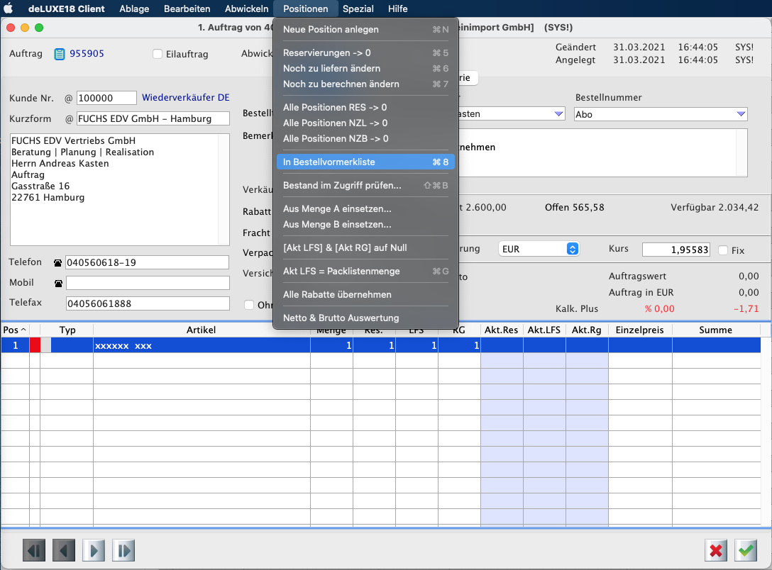
Task: Click the red X cancel icon
Action: (x=716, y=550)
